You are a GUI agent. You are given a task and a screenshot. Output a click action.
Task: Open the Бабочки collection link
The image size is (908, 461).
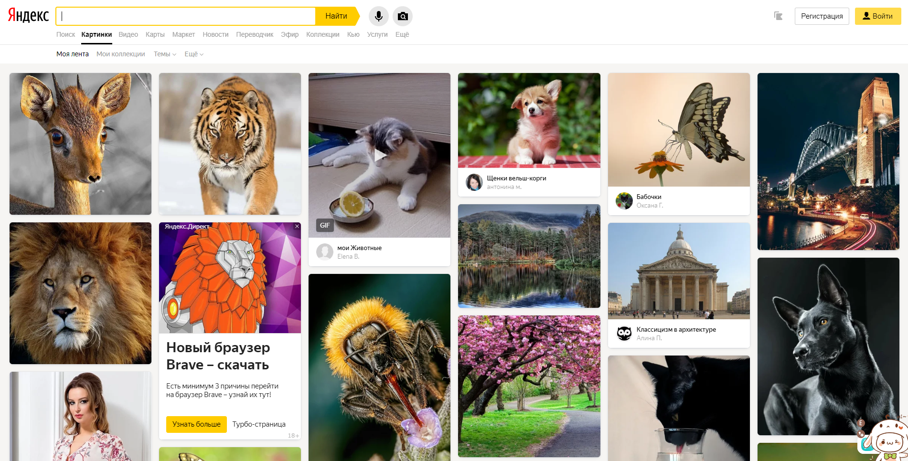pos(649,197)
